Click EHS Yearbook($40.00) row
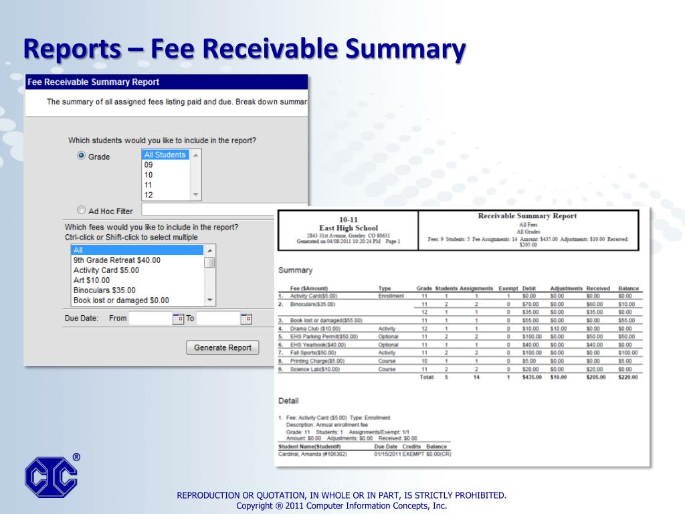The width and height of the screenshot is (685, 514). tap(460, 345)
